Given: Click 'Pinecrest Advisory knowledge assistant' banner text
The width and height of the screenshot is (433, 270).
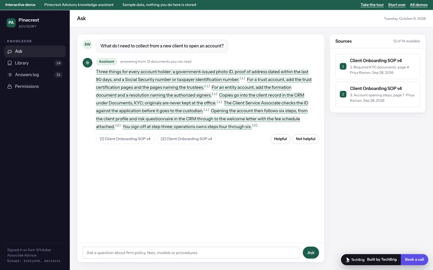Looking at the screenshot, I should click(79, 5).
